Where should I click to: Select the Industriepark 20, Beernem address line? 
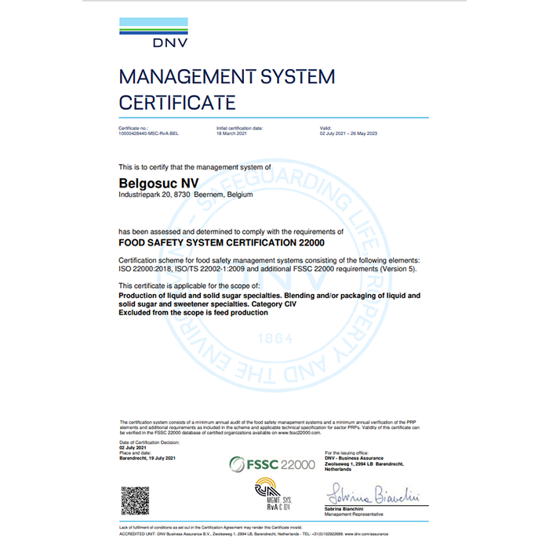click(185, 195)
